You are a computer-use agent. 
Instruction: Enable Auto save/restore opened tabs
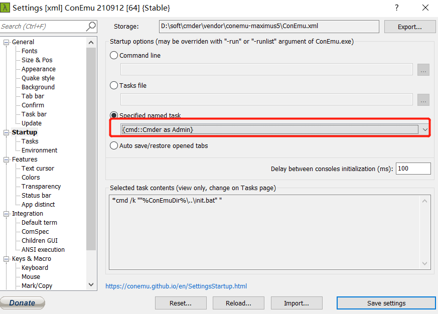click(x=114, y=145)
